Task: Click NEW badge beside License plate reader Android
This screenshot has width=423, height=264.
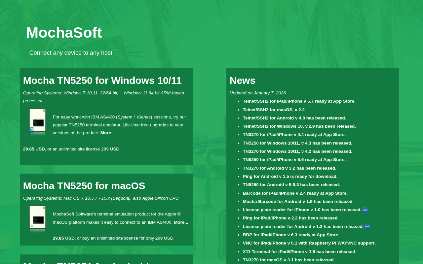Action: 367,227
